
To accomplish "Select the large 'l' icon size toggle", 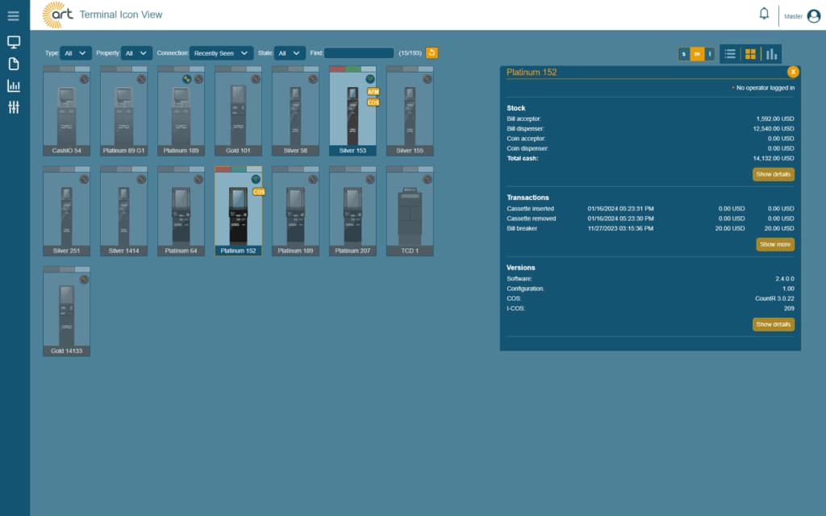I will [x=710, y=54].
